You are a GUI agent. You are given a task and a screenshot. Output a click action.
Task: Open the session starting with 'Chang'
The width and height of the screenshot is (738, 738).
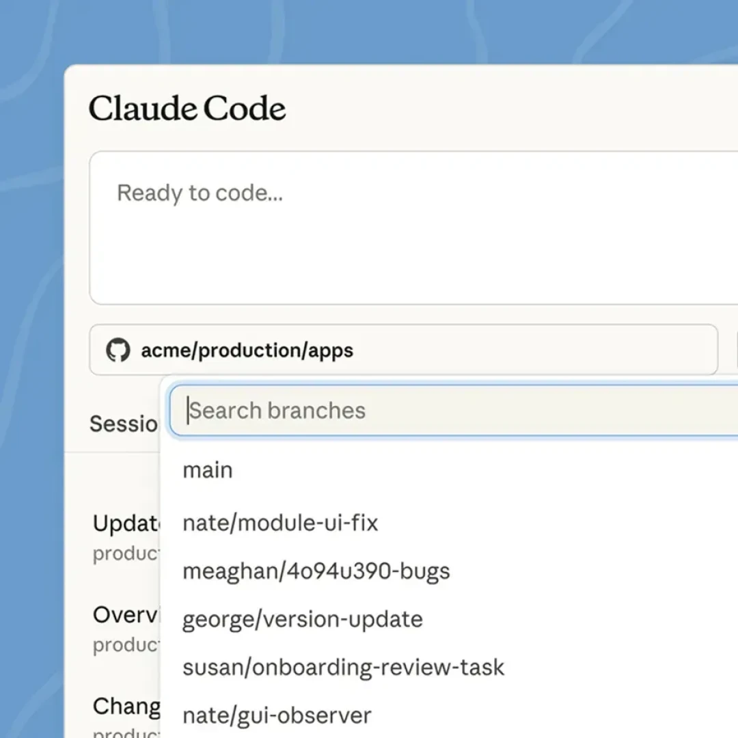126,717
